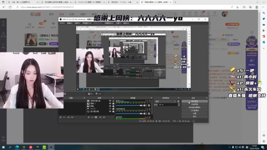Screen dimensions: 267x150
Task: Open OBS 帮助(H) menu
Action: tap(126, 23)
